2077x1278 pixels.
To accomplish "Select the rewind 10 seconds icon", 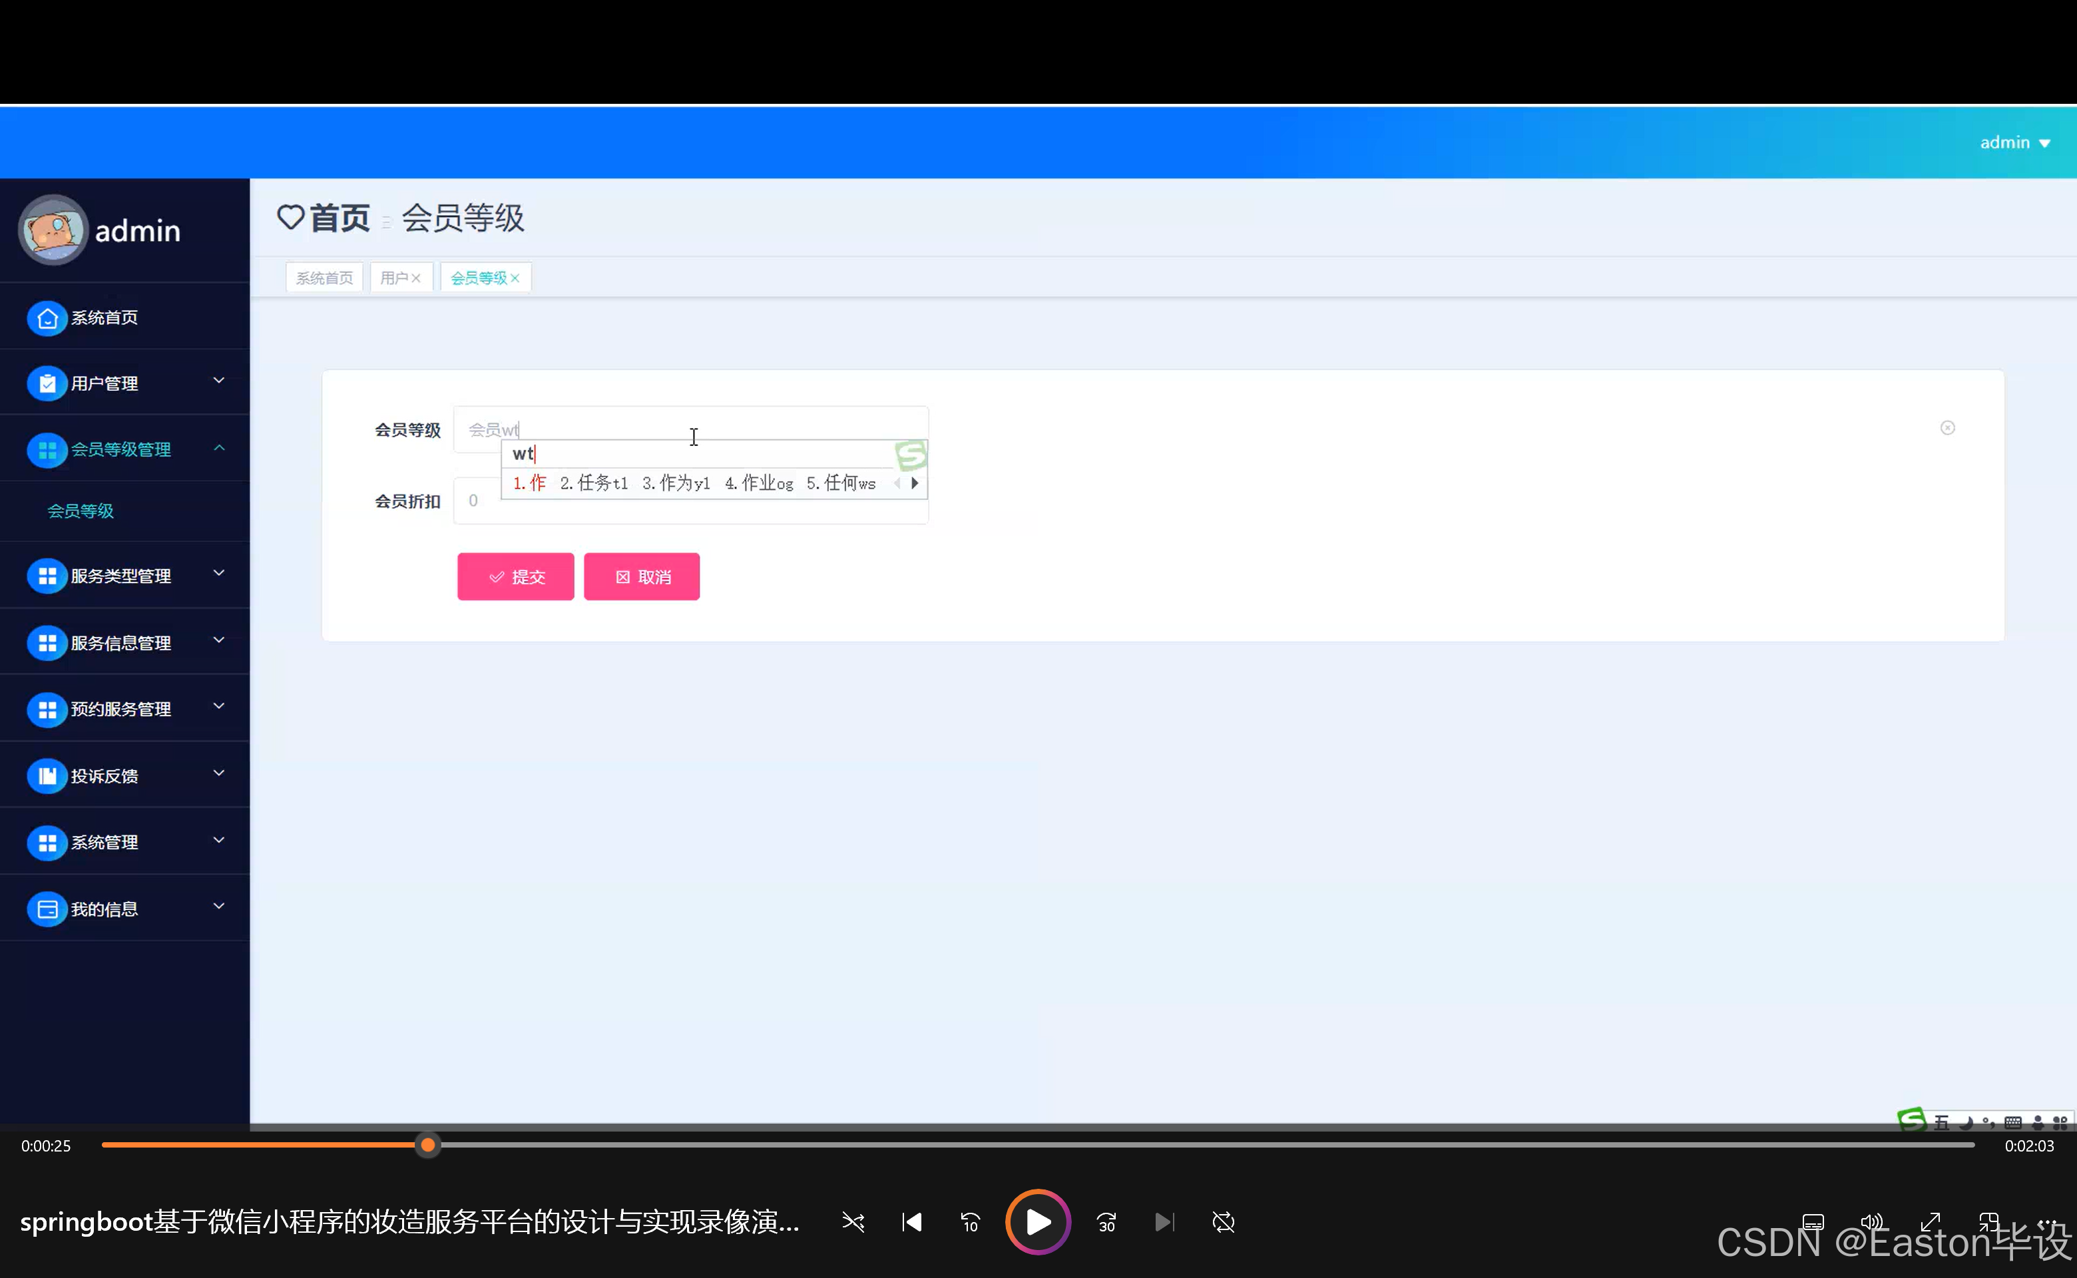I will (x=970, y=1222).
